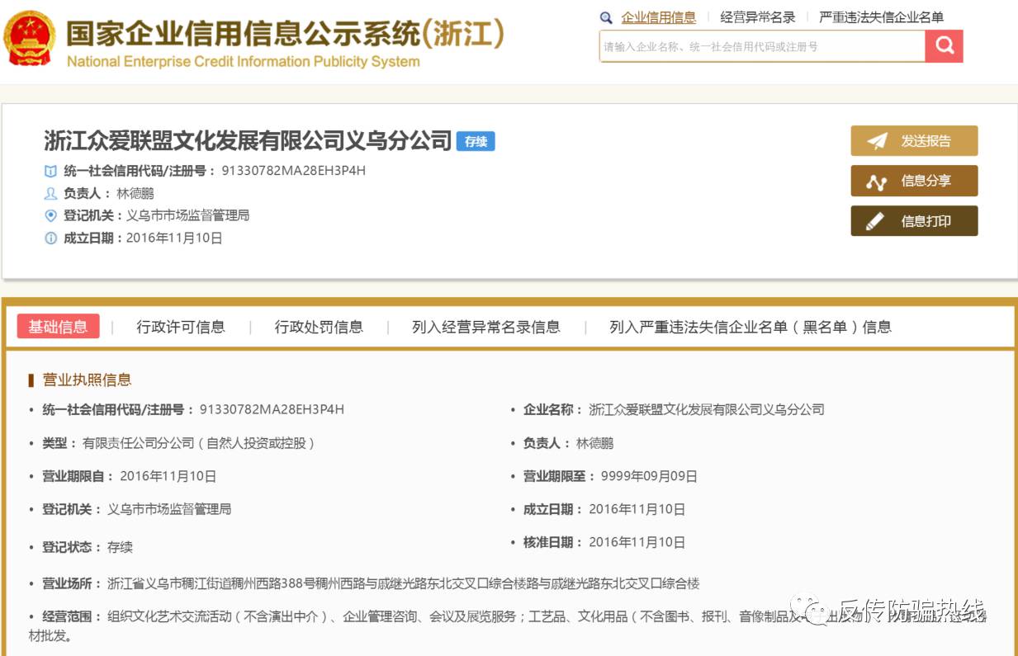This screenshot has width=1018, height=656.
Task: Click 成立日期 value in license section
Action: 637,509
